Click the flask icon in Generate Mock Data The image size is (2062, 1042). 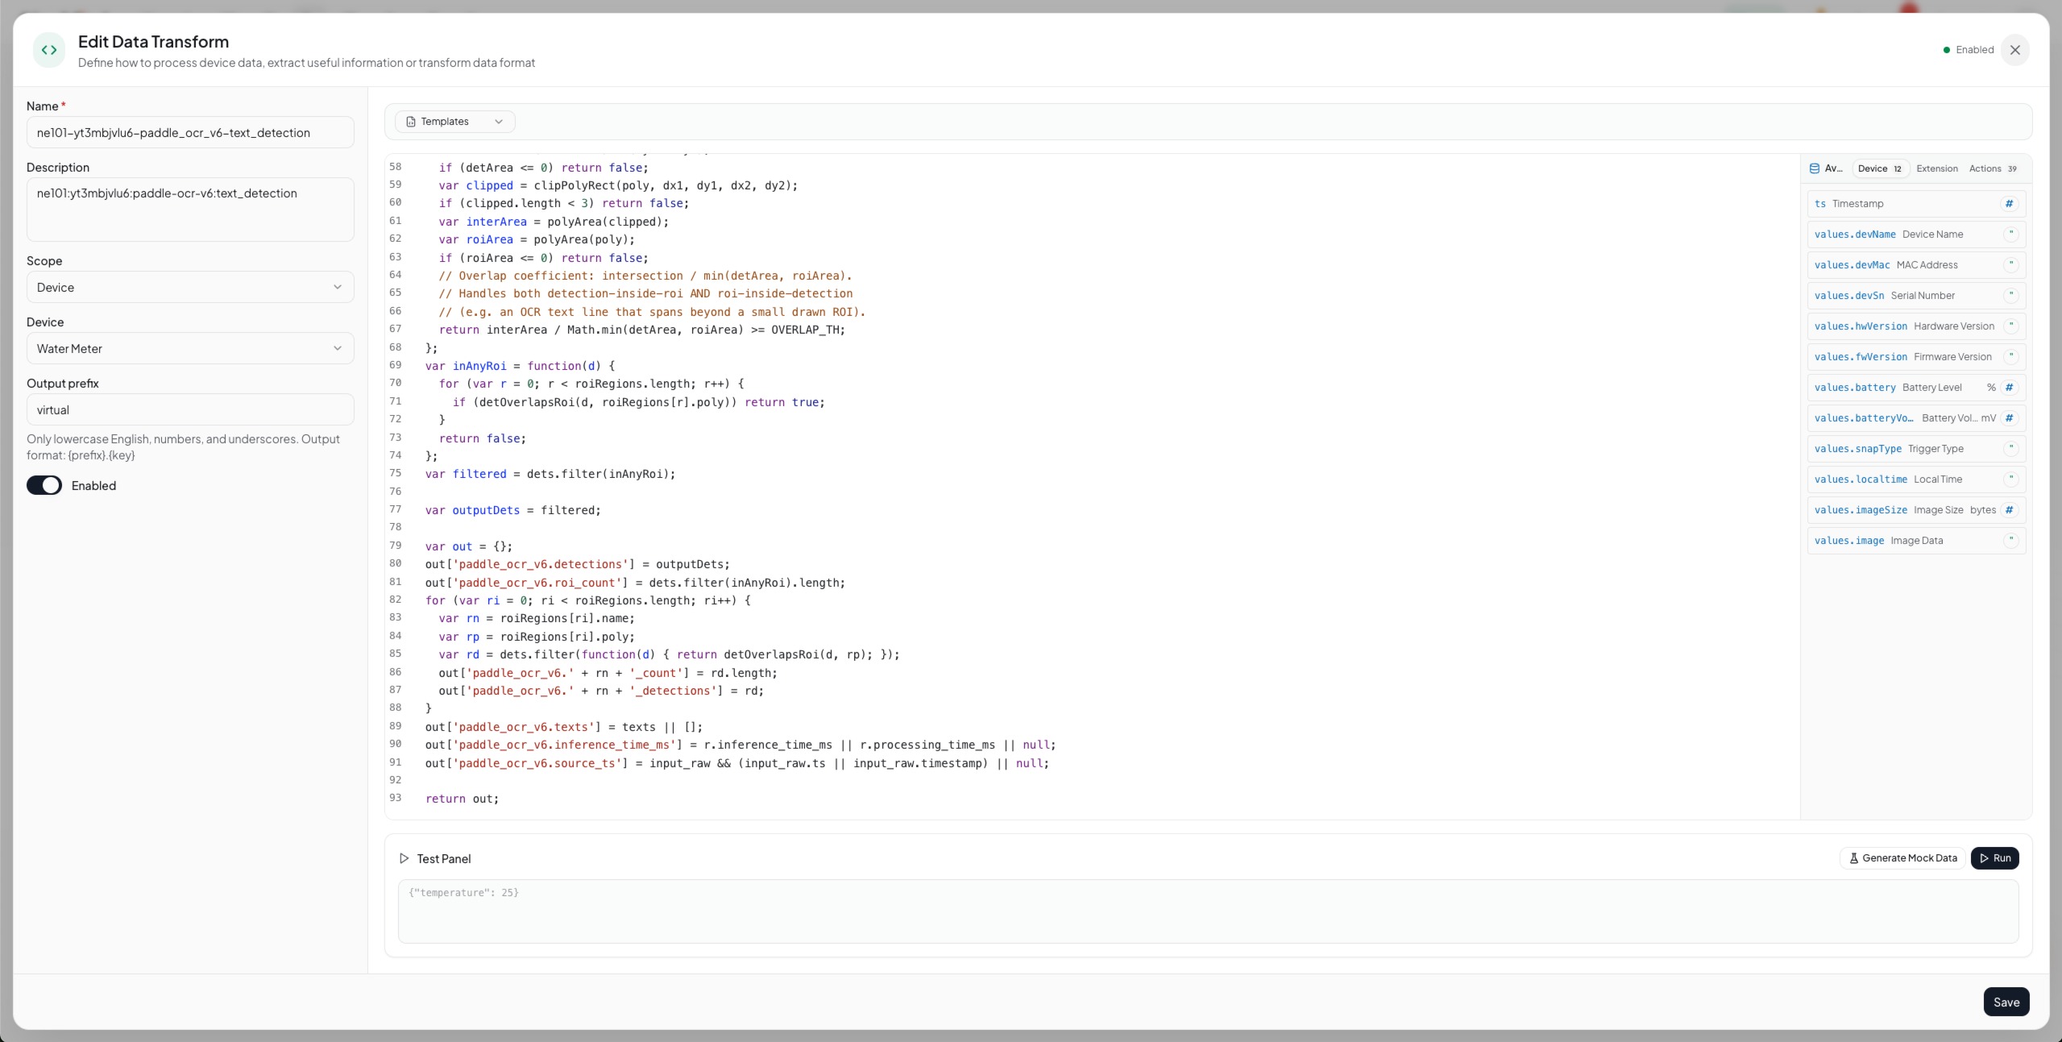1853,858
